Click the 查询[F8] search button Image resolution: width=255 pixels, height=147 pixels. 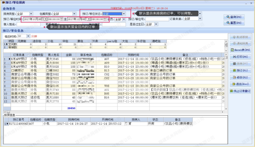(234, 17)
